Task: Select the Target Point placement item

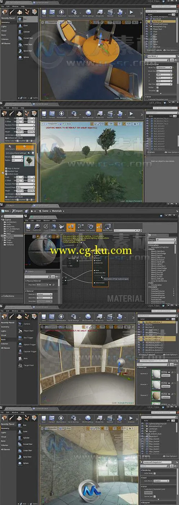Action: (28, 365)
